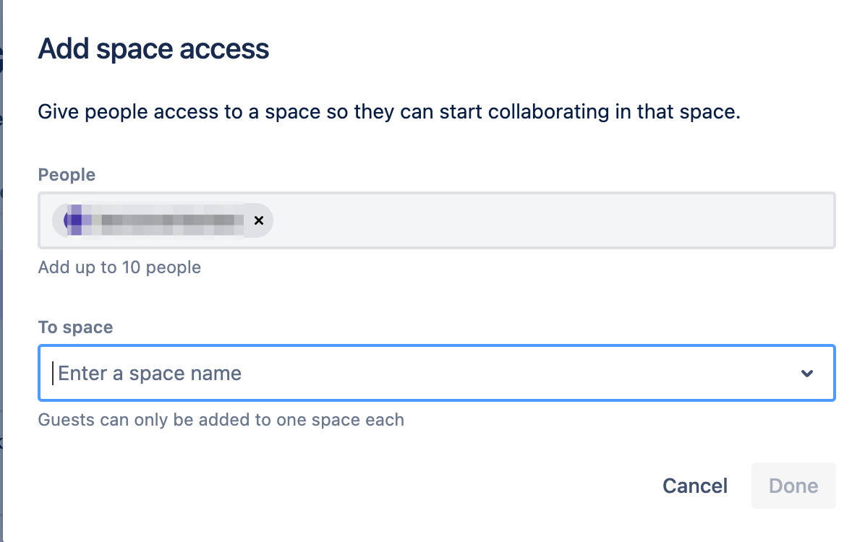Click the Add up to 10 people hint

pyautogui.click(x=119, y=267)
